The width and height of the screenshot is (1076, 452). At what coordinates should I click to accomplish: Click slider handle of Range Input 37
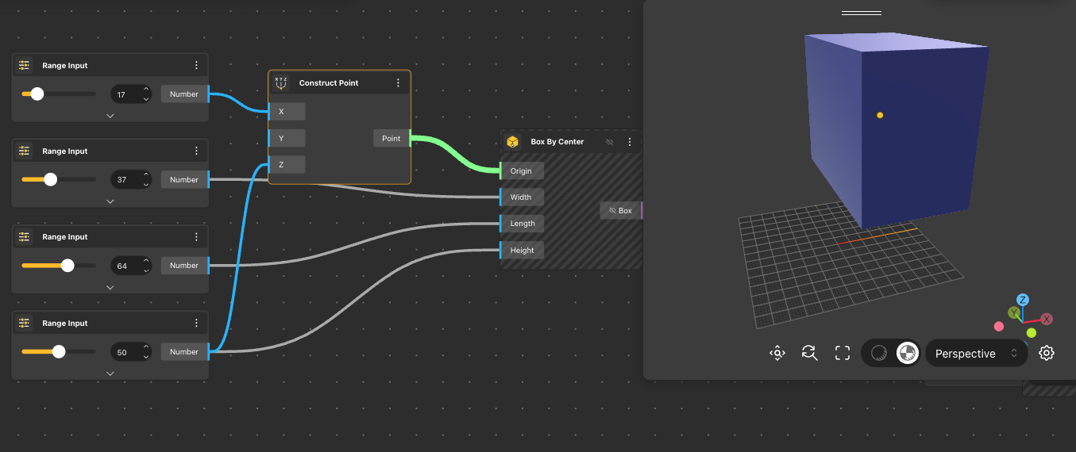(x=51, y=179)
